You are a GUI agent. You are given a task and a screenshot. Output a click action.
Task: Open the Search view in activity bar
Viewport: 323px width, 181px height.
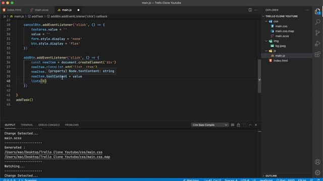[317, 22]
